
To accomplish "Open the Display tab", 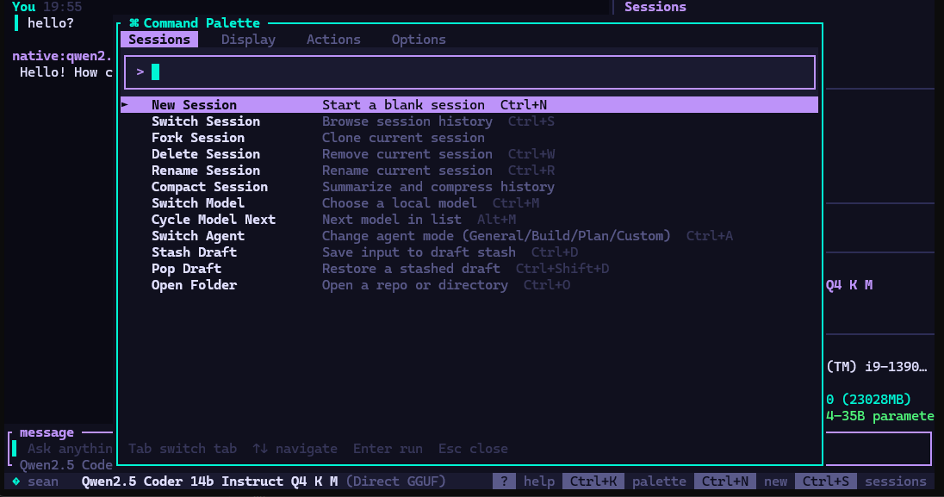I will 248,40.
